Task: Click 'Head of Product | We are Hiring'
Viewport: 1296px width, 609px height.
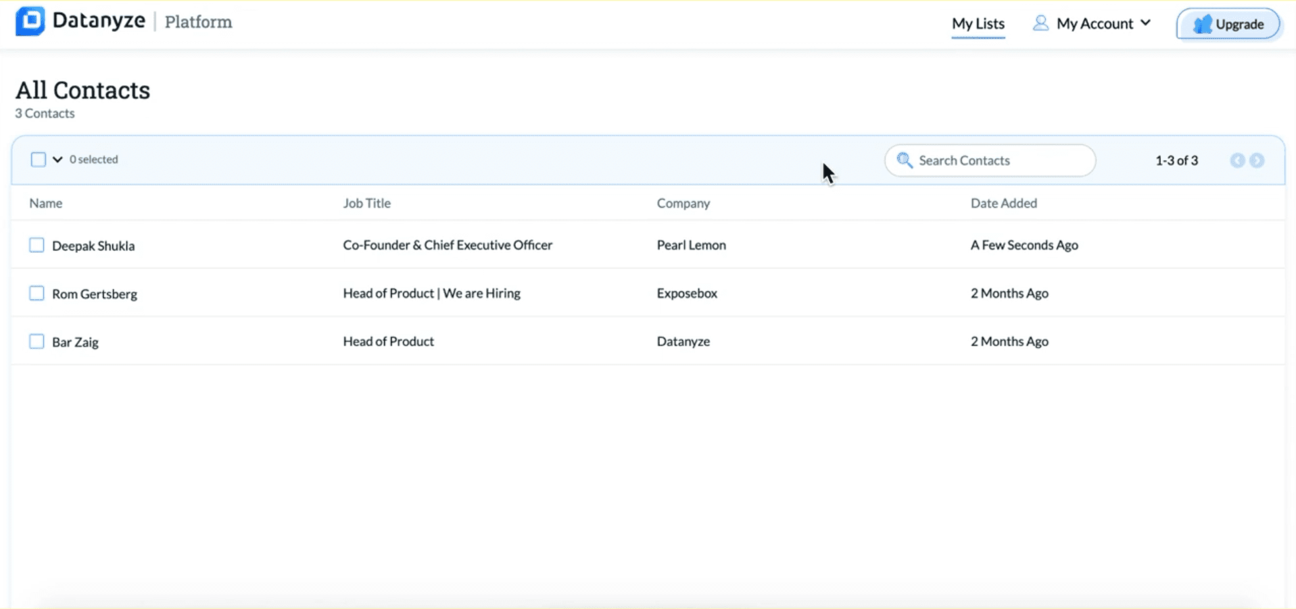Action: pyautogui.click(x=431, y=293)
